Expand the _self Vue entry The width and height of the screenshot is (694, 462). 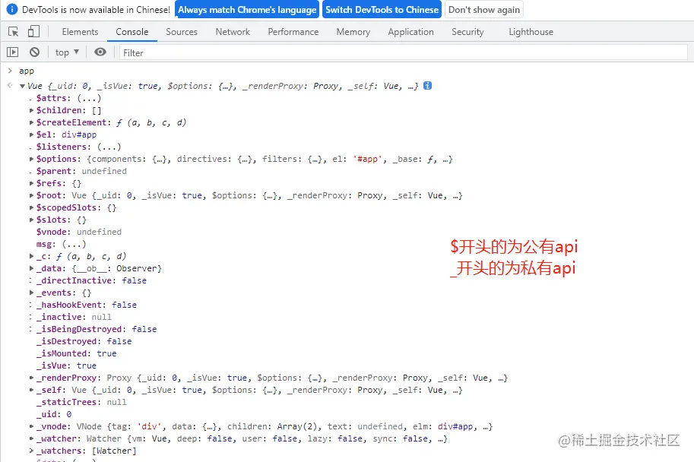pyautogui.click(x=31, y=390)
